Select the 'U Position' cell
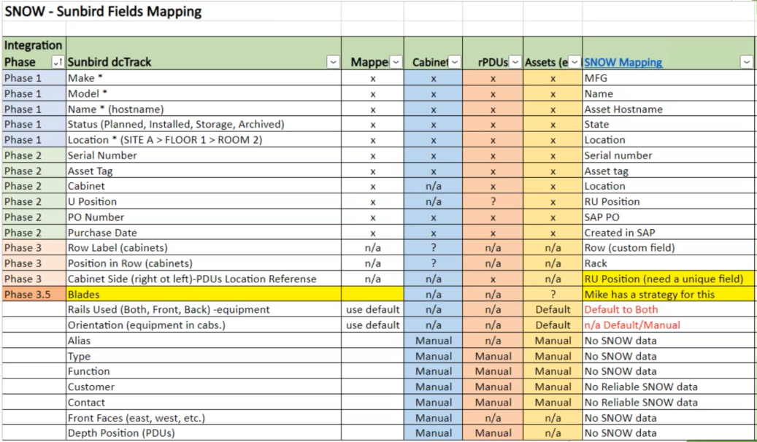 (x=203, y=201)
